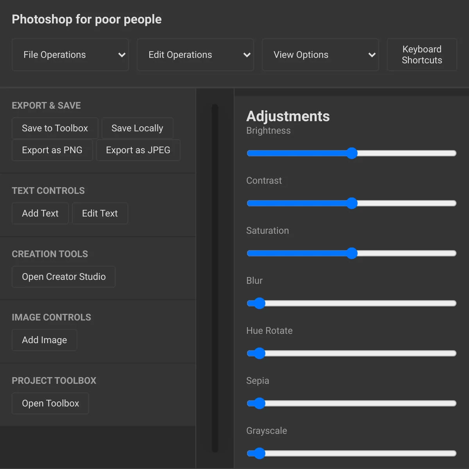Viewport: 469px width, 469px height.
Task: Click the Add Image button
Action: pyautogui.click(x=45, y=340)
